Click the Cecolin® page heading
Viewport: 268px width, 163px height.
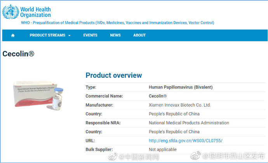click(x=18, y=54)
